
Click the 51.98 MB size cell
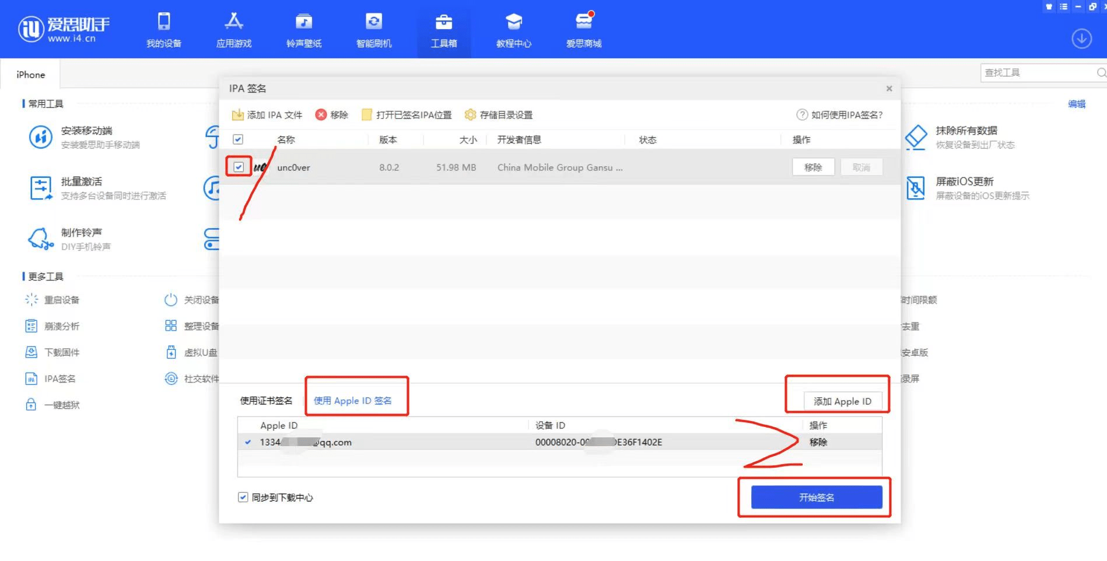456,167
